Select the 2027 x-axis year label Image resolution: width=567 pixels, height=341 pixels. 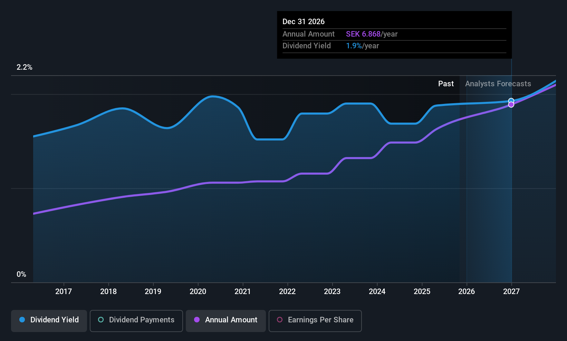[x=511, y=292]
